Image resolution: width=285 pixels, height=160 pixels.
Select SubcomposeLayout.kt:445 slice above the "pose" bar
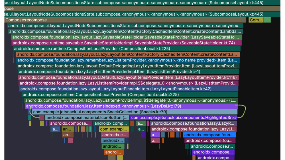coord(142,3)
